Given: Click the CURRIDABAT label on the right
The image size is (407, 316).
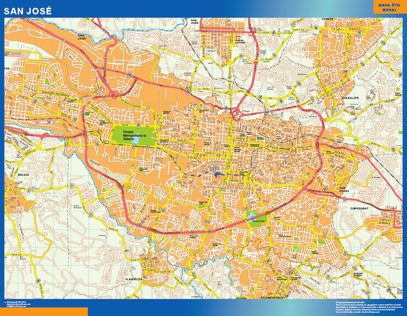Looking at the screenshot, I should pos(359,209).
